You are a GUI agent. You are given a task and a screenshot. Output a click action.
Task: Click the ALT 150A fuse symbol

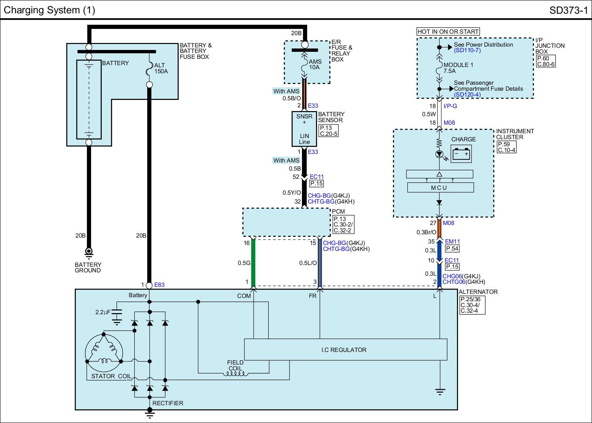[x=149, y=69]
